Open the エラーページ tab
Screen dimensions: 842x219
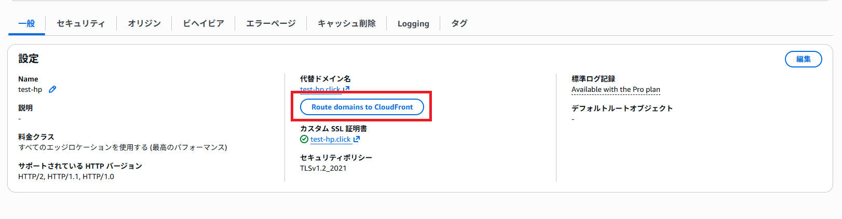270,23
